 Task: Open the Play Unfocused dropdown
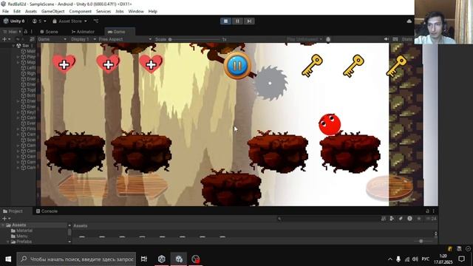(x=304, y=39)
